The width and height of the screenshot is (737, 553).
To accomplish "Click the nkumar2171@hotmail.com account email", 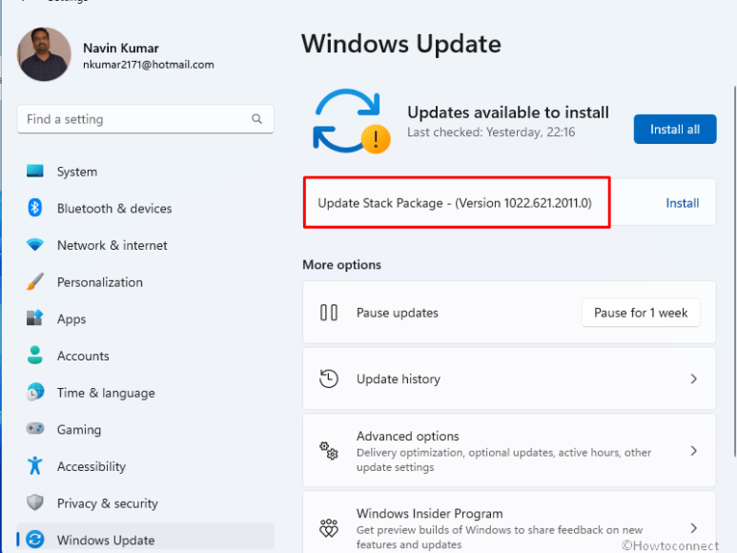I will click(149, 65).
